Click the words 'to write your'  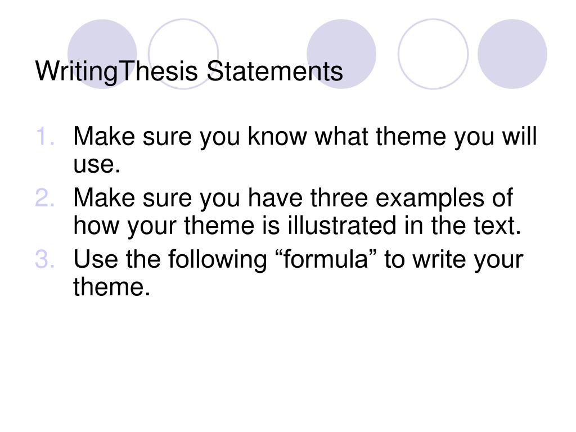454,260
